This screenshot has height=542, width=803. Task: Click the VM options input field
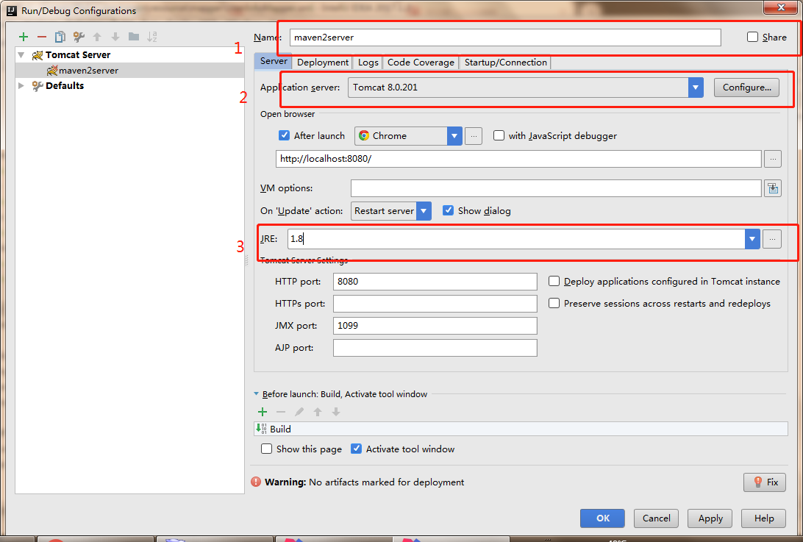(x=556, y=188)
